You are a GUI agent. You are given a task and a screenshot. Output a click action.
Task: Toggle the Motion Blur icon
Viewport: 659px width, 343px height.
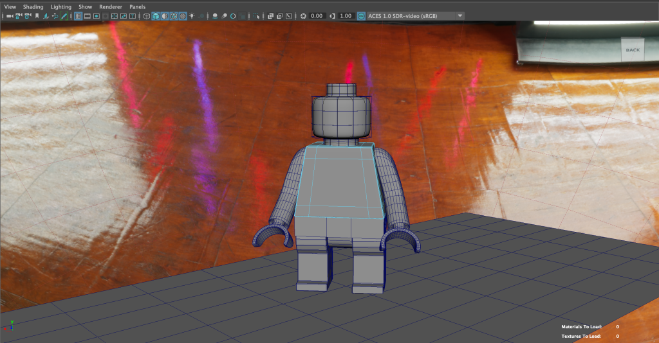coord(225,16)
